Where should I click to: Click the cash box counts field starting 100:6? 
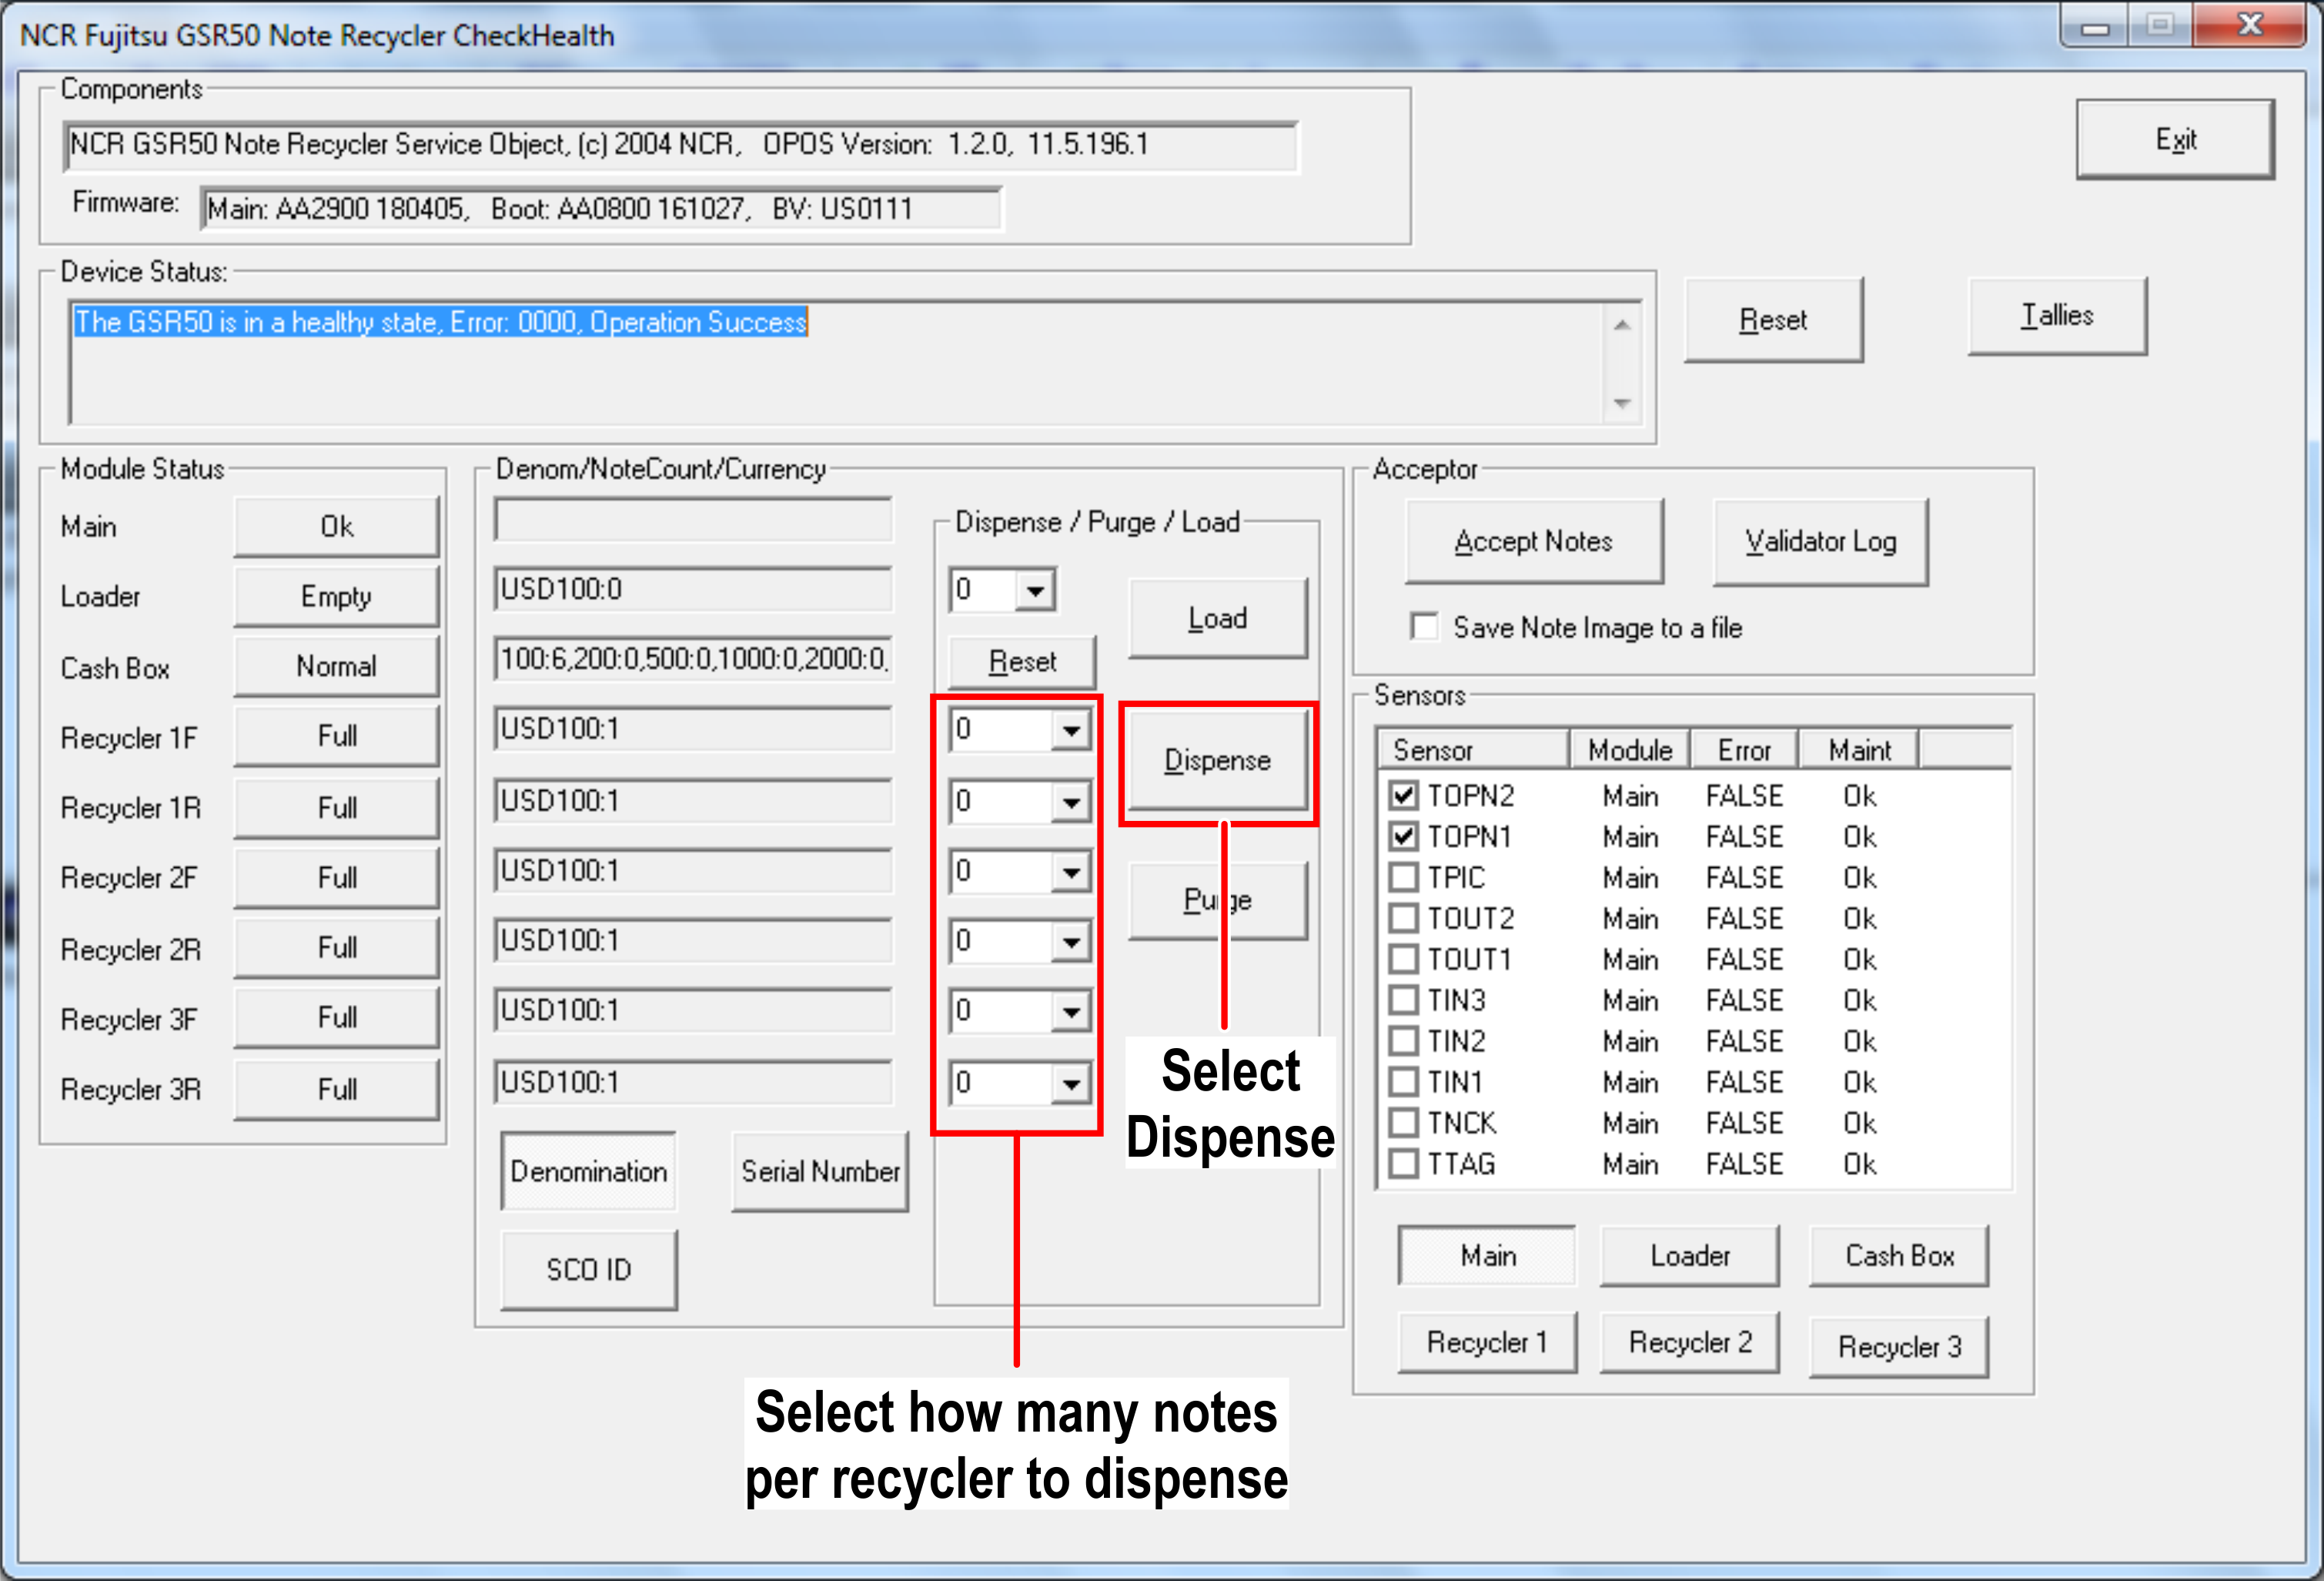[693, 659]
